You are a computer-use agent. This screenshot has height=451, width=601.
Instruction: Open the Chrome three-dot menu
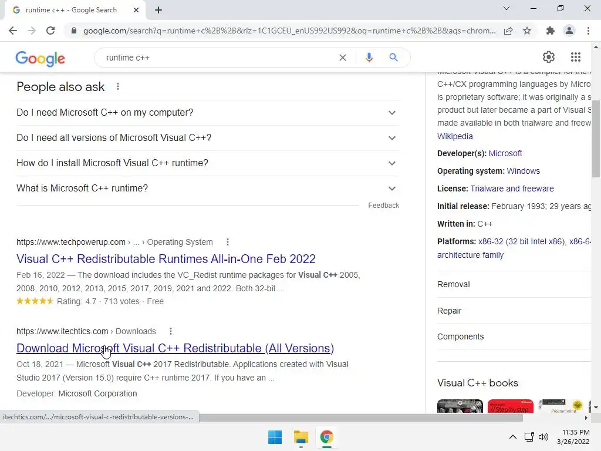point(588,31)
